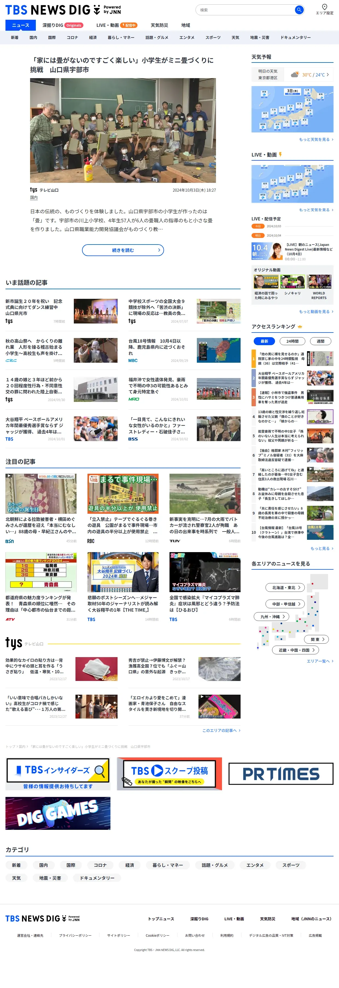Open このエリアの記事へ link
This screenshot has height=988, width=339.
(221, 730)
